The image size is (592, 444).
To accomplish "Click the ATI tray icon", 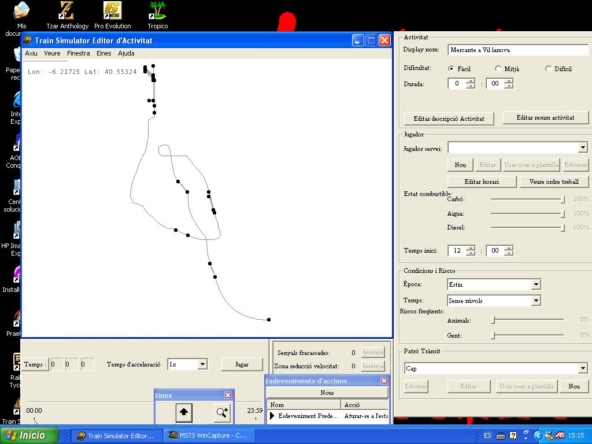I will 560,435.
